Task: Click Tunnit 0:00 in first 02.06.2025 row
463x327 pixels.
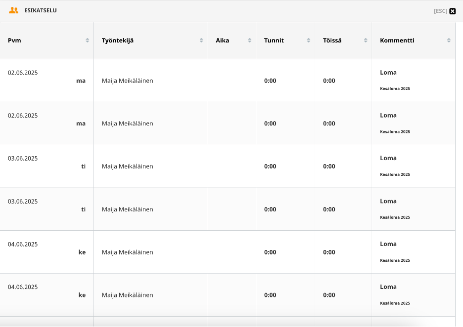Action: (270, 81)
